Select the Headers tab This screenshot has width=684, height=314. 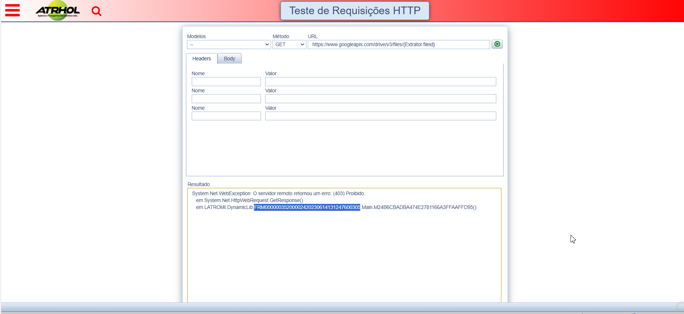coord(202,59)
